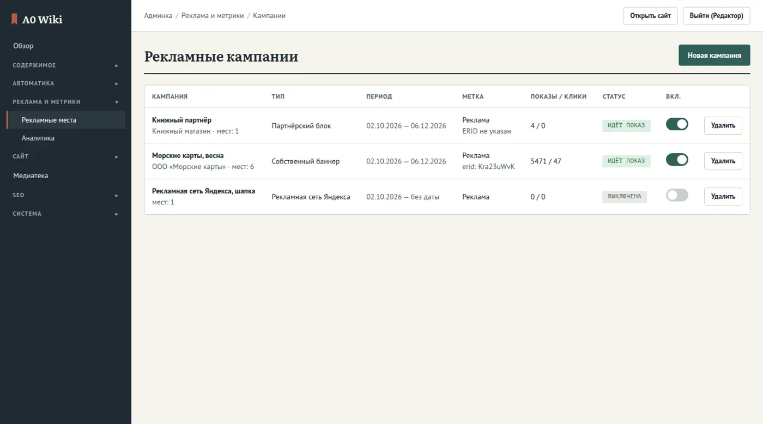Expand the Автоматика sidebar section
The width and height of the screenshot is (763, 424).
pyautogui.click(x=65, y=83)
